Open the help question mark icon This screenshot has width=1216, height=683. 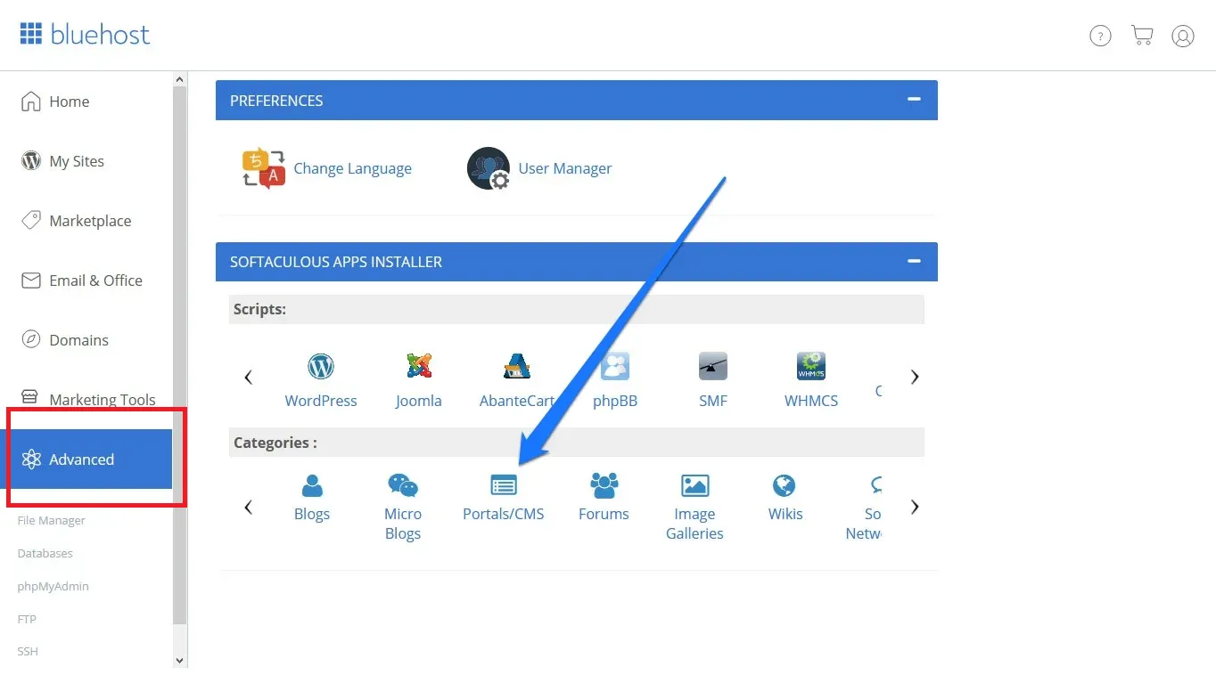click(x=1100, y=36)
